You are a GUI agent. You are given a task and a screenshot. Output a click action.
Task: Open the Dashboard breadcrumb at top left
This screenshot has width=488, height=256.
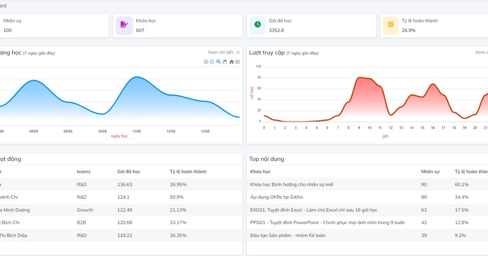pyautogui.click(x=3, y=6)
